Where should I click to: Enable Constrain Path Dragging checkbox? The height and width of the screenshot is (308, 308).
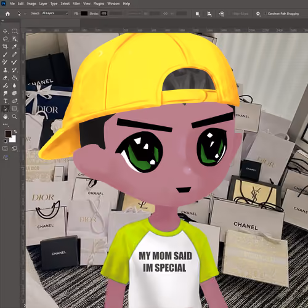[x=265, y=14]
